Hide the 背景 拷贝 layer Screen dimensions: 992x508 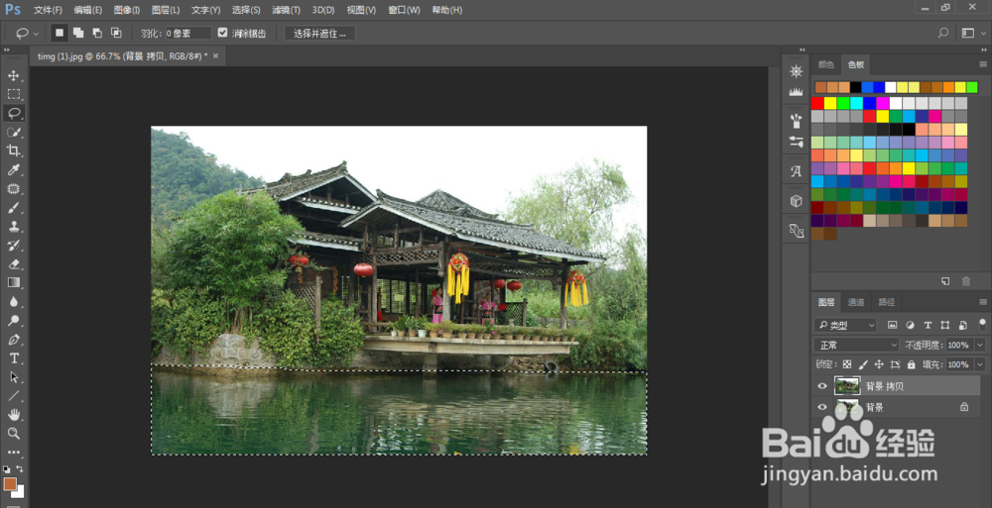[x=822, y=386]
